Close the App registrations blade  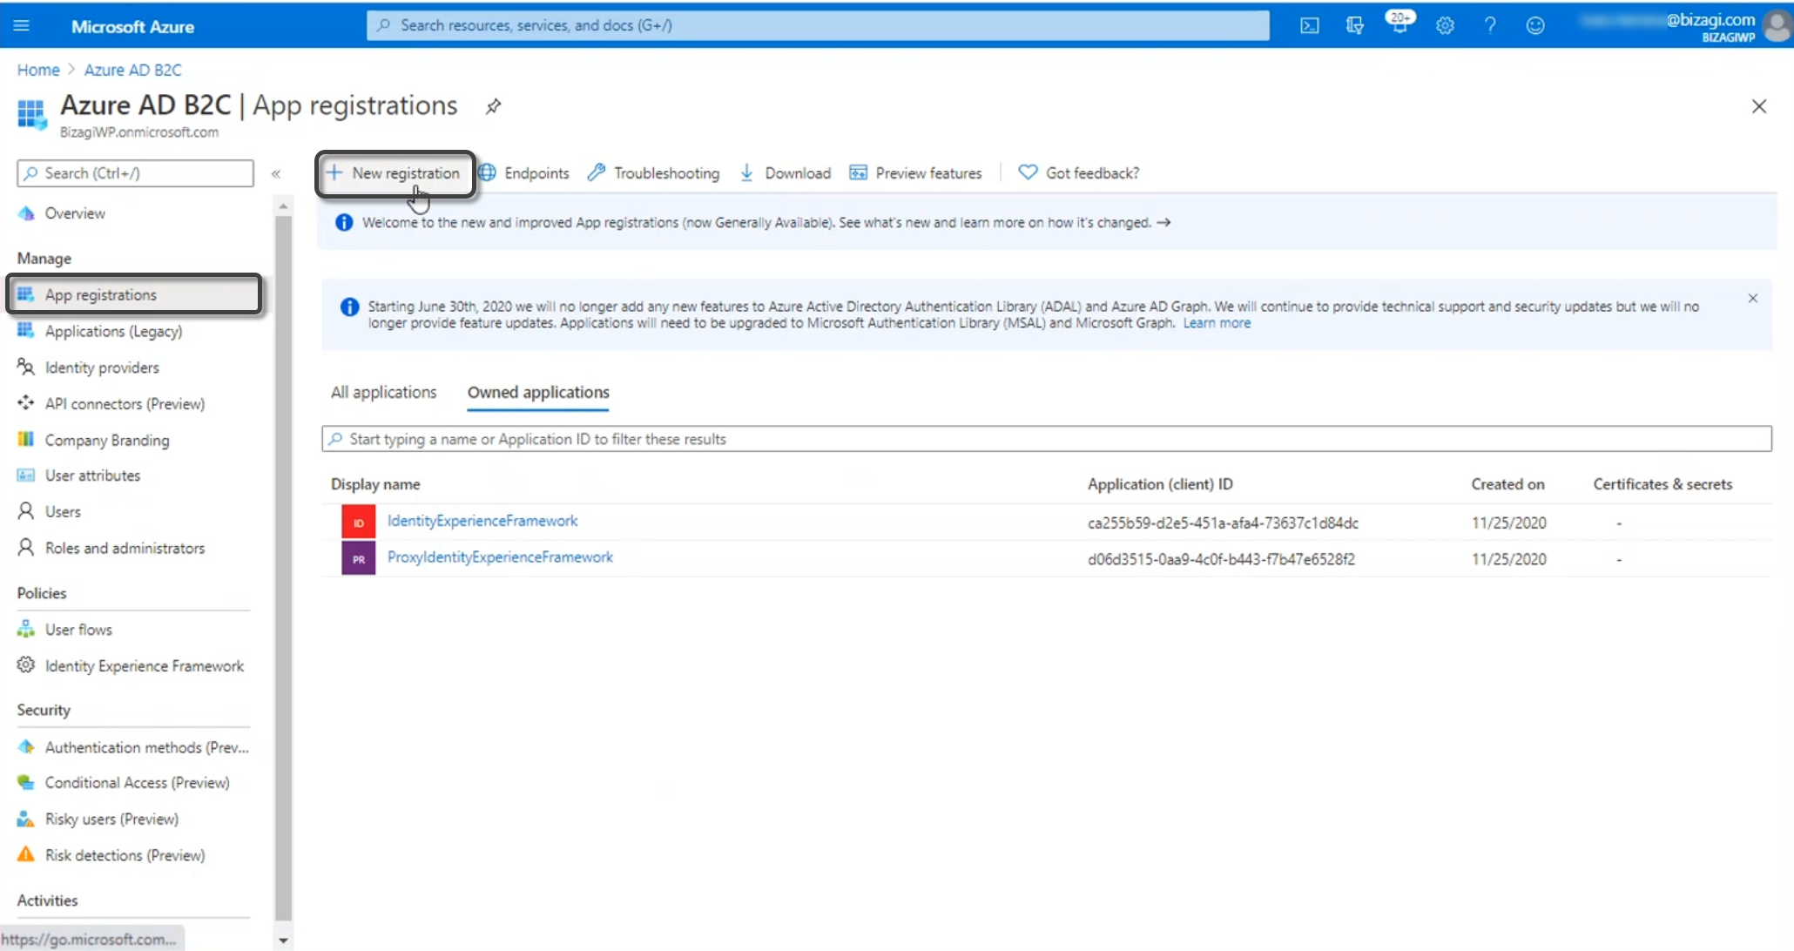1759,106
